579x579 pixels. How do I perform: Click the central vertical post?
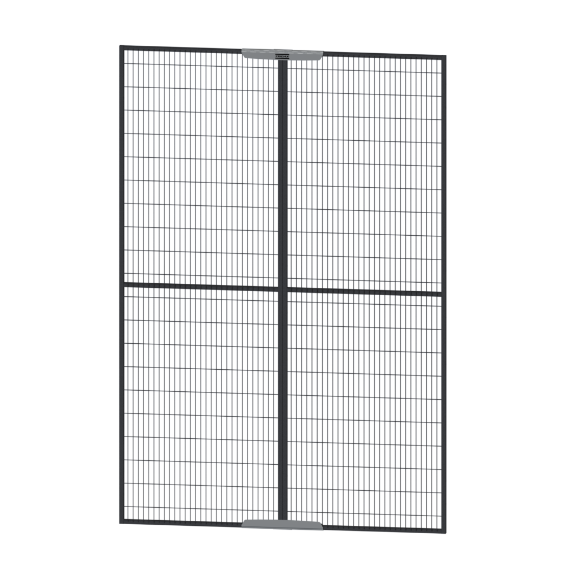tap(282, 170)
